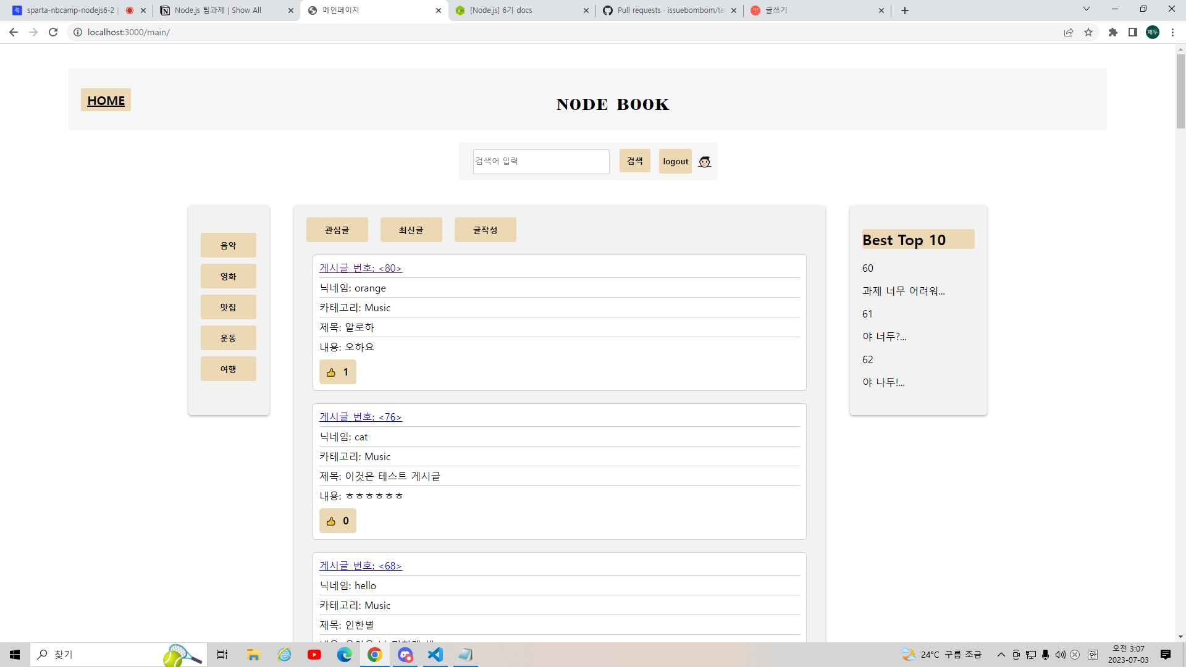Click the page vertical scrollbar thumb
The width and height of the screenshot is (1186, 667).
(1180, 91)
